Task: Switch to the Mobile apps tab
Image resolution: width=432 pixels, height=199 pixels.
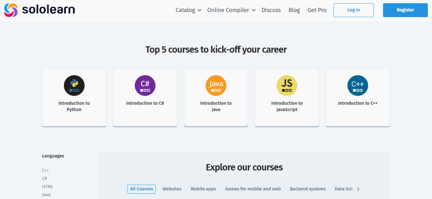Action: tap(203, 189)
